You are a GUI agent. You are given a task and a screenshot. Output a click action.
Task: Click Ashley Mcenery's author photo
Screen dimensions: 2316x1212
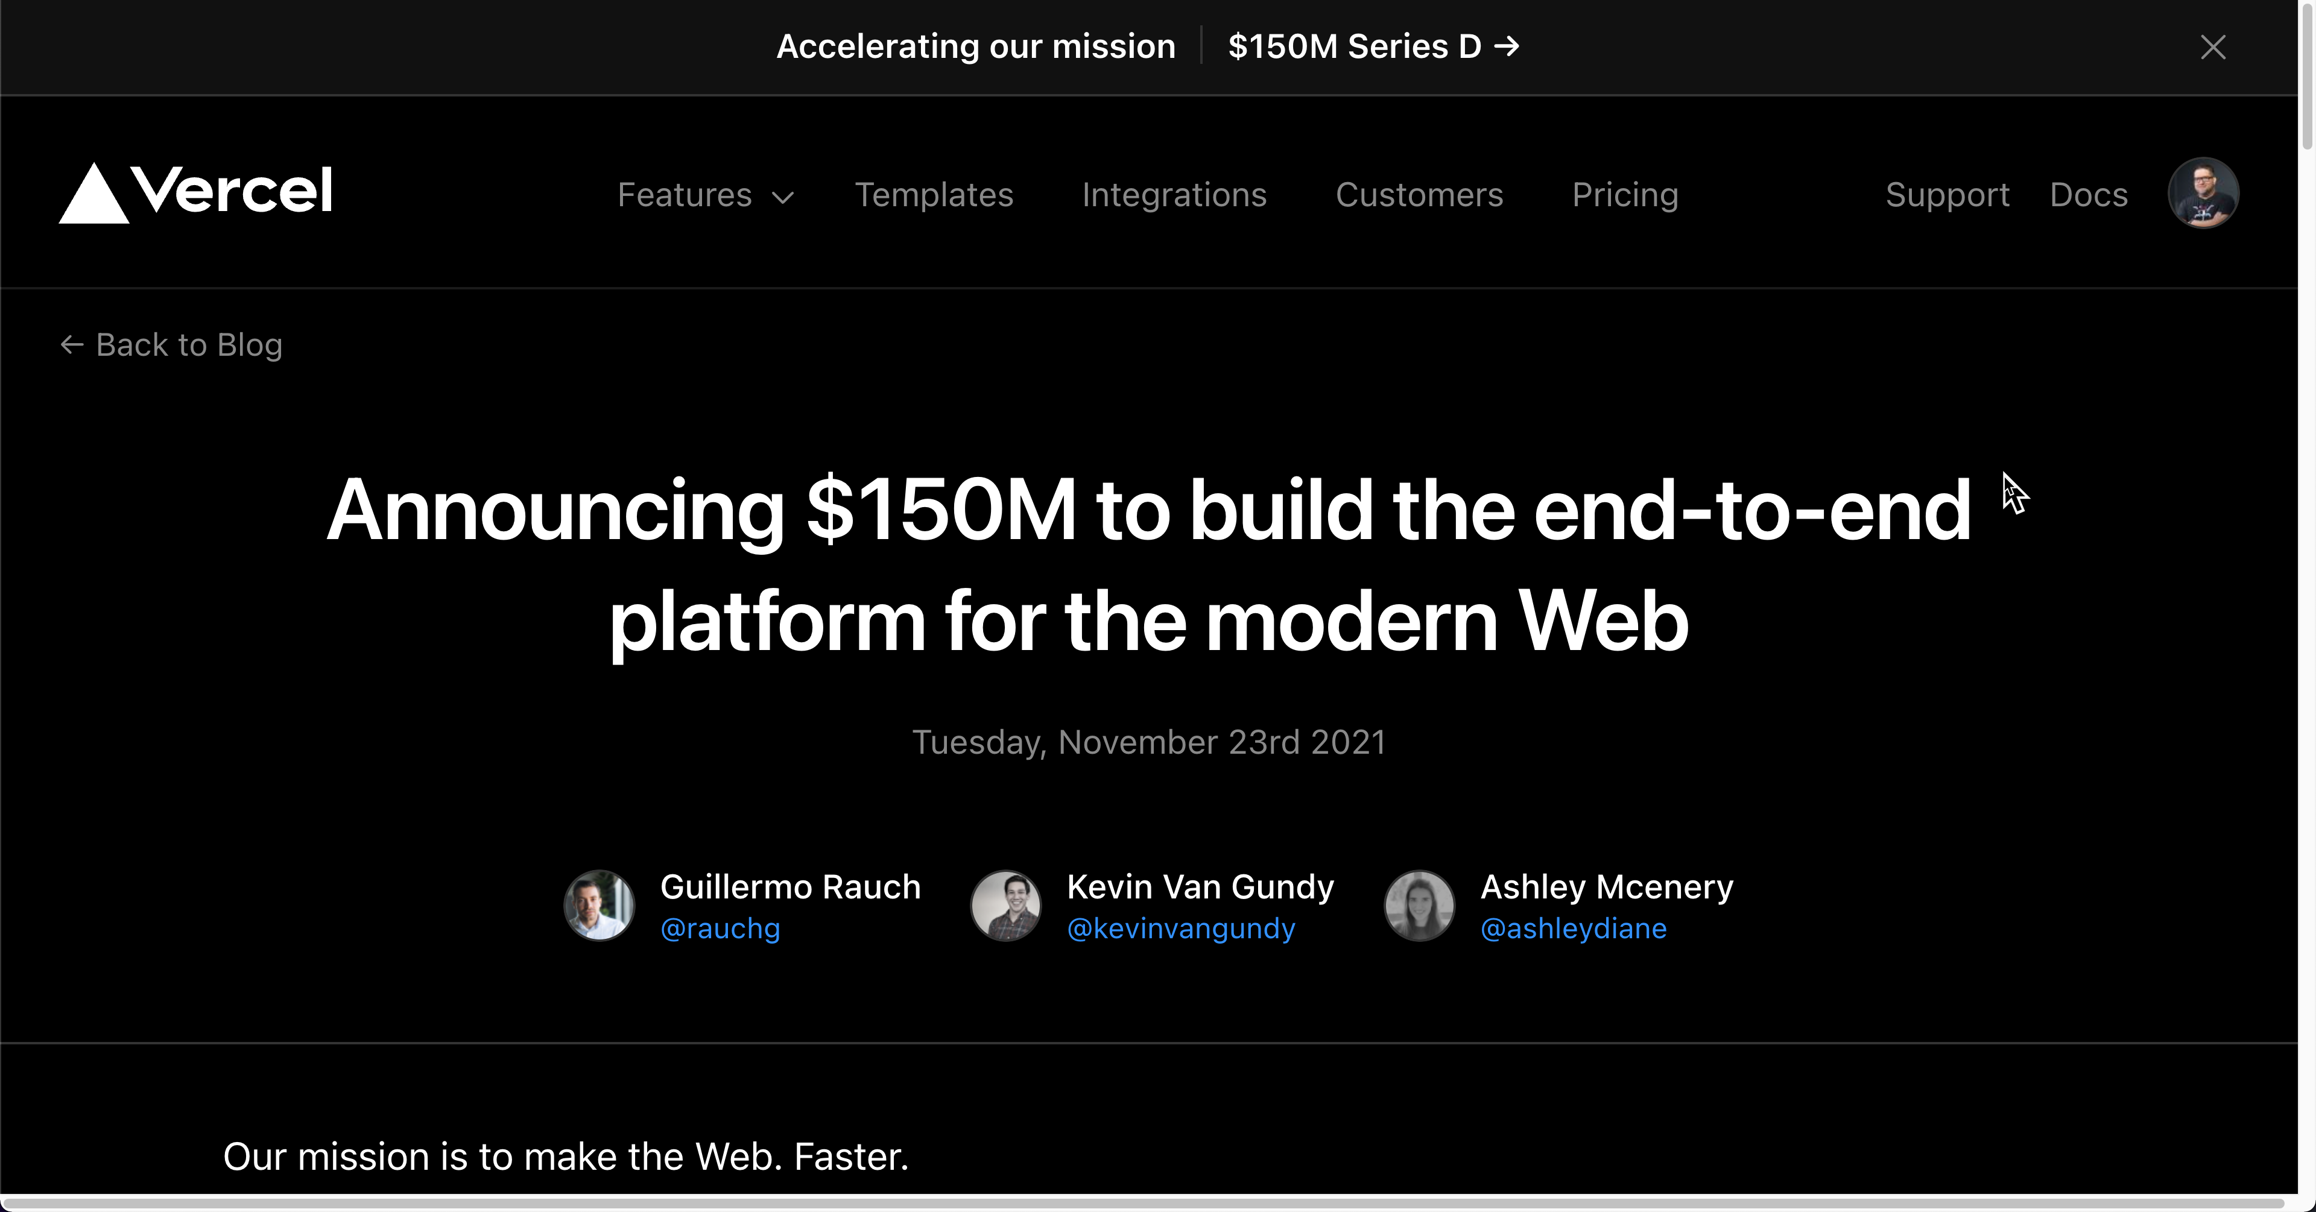[x=1419, y=906]
